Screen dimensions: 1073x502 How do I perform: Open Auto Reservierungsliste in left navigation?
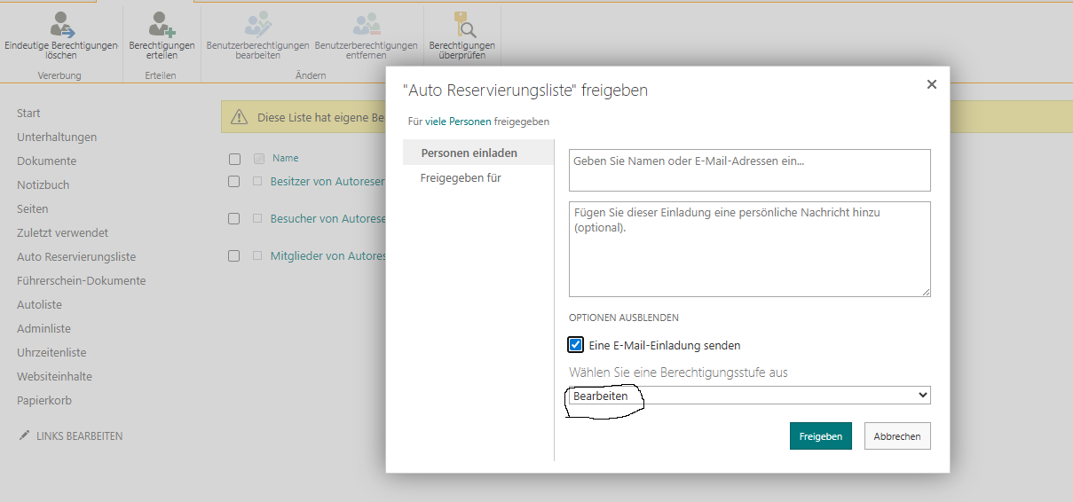pos(76,256)
